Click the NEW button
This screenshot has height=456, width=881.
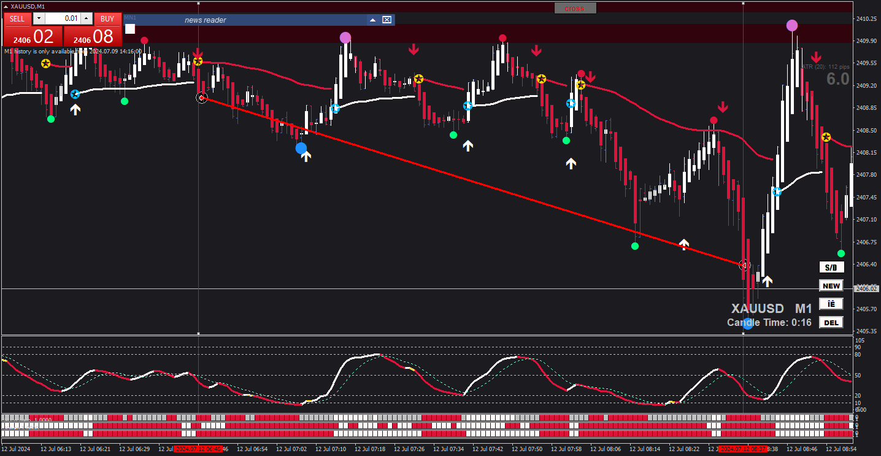click(x=831, y=285)
